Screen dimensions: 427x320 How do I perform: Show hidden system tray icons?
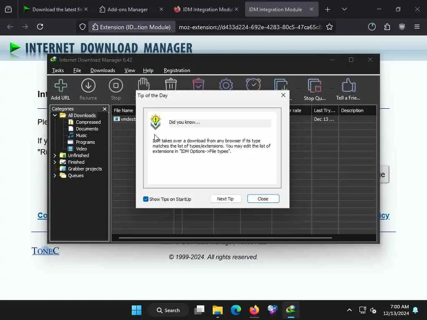(x=349, y=310)
